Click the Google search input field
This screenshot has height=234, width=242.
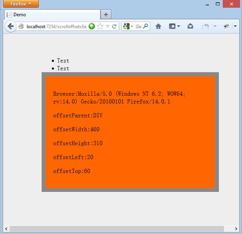pos(138,27)
